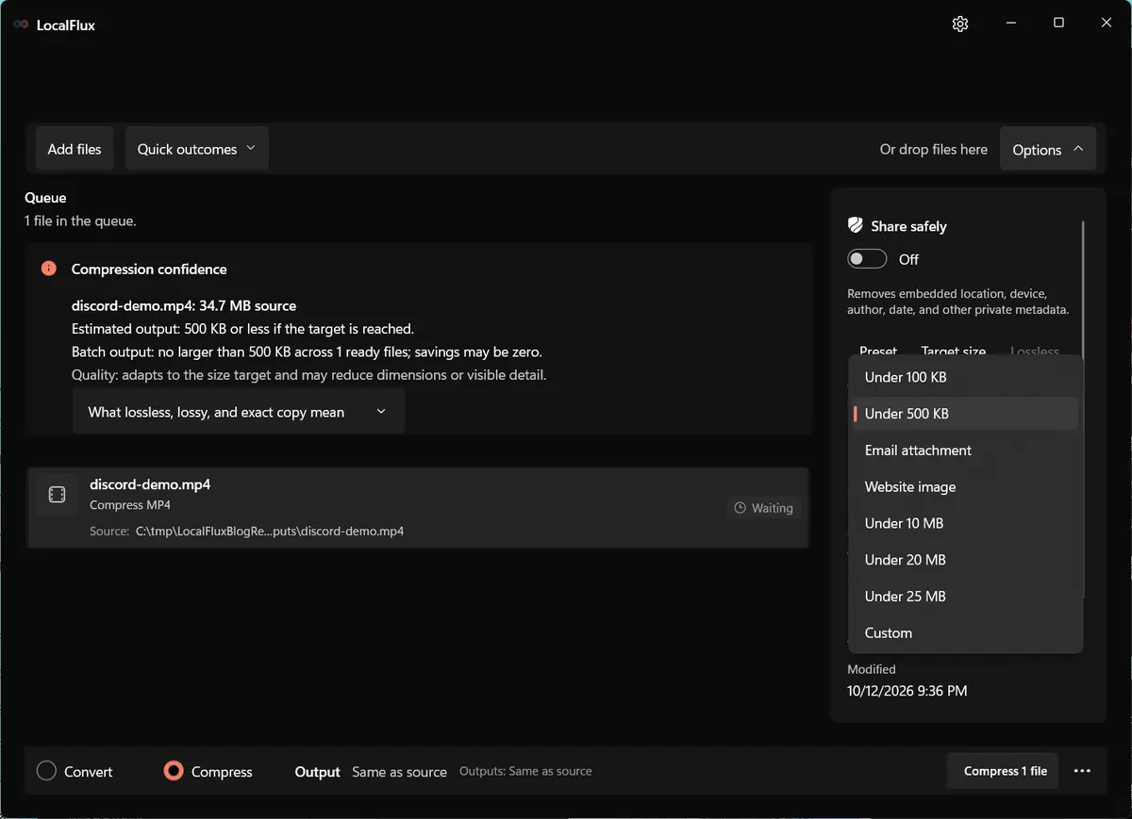Image resolution: width=1132 pixels, height=819 pixels.
Task: Close the LocalFlux window
Action: click(1107, 24)
